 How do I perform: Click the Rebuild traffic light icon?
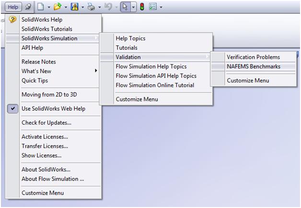(142, 7)
